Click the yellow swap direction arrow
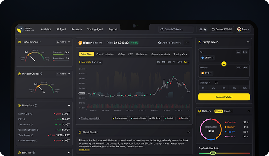 pyautogui.click(x=224, y=64)
